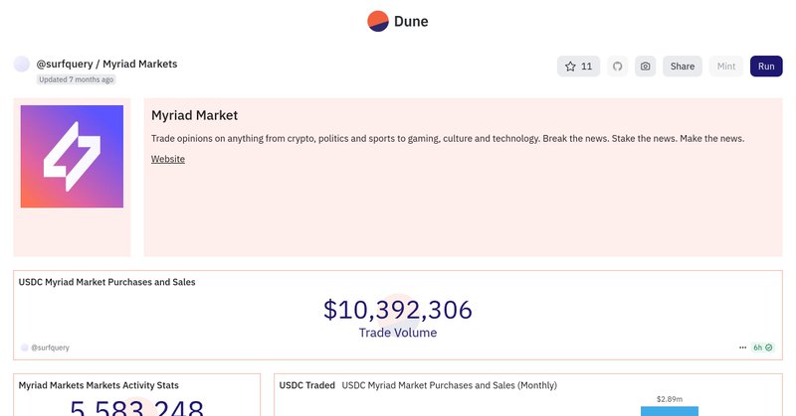
Task: Click the Mint button
Action: coord(726,67)
